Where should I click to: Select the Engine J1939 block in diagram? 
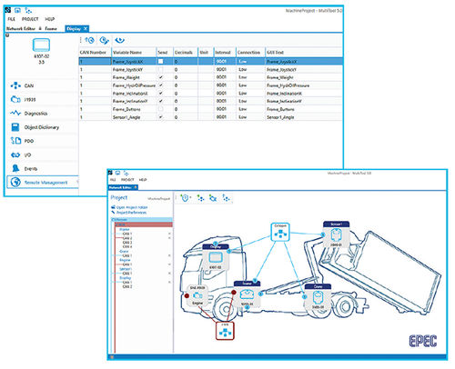197,295
